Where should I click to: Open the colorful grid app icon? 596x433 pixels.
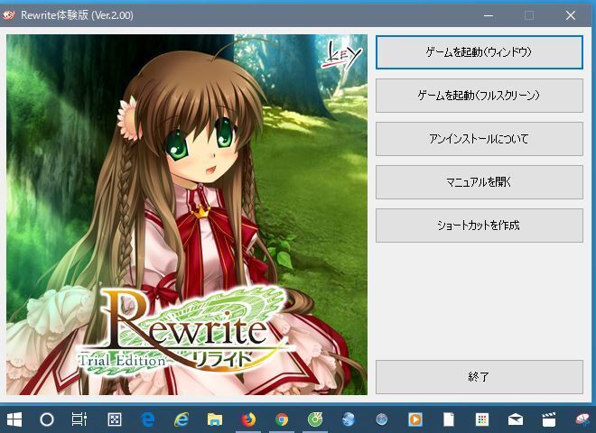482,419
